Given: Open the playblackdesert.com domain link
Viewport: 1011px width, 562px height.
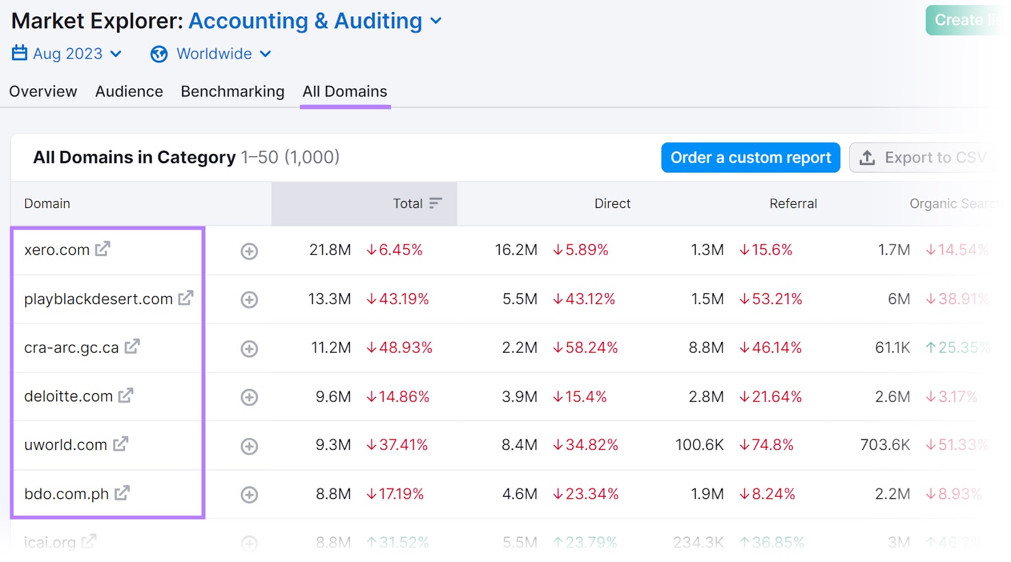Looking at the screenshot, I should coord(99,298).
